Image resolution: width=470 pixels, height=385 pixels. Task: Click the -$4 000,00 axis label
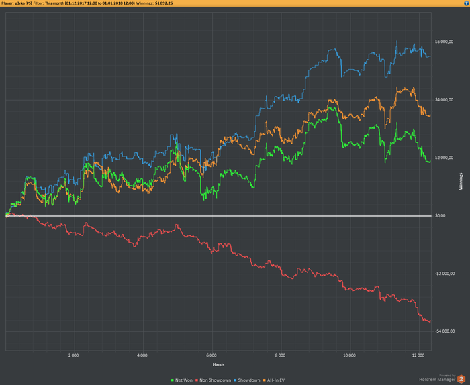tap(444, 331)
